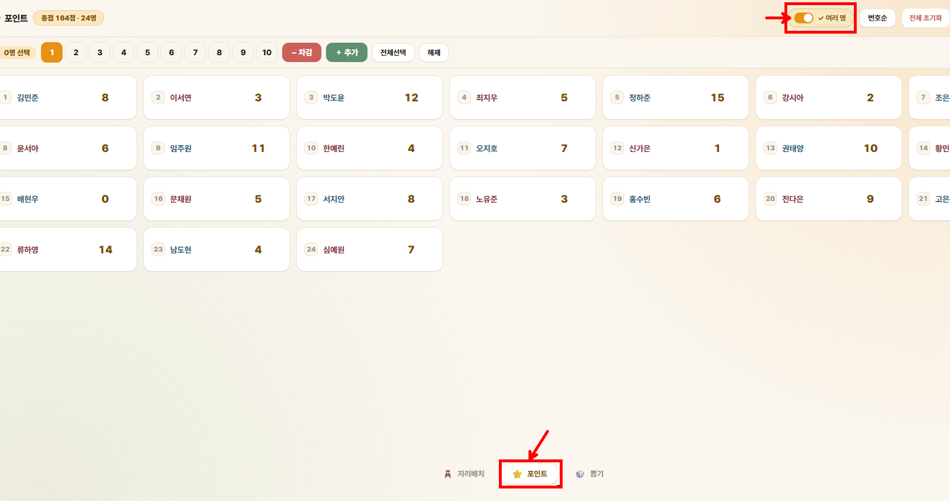Select student card 권태양
950x501 pixels.
click(829, 148)
